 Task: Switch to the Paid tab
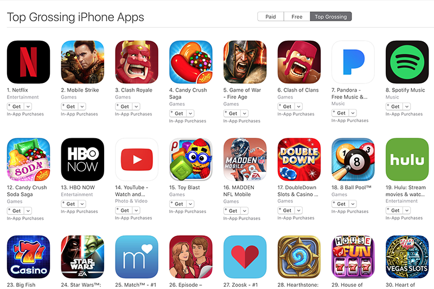270,17
